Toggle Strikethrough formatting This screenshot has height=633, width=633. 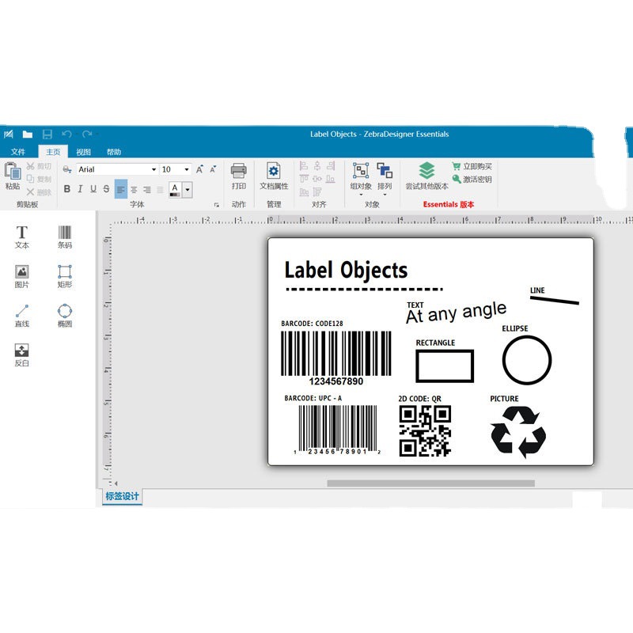[106, 189]
